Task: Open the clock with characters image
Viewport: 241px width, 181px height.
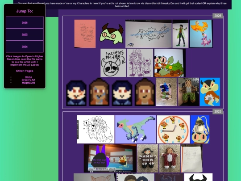Action: click(x=173, y=129)
